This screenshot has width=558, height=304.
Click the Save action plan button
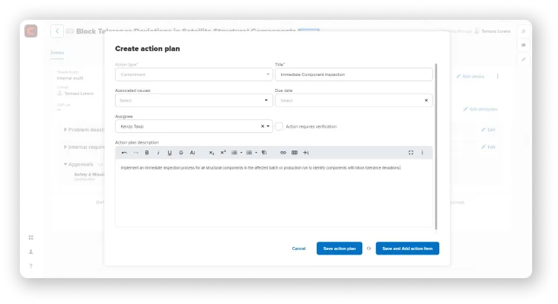point(339,249)
